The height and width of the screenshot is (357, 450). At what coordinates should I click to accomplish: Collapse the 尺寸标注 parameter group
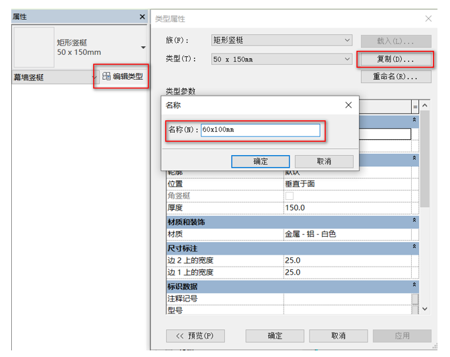coord(414,246)
